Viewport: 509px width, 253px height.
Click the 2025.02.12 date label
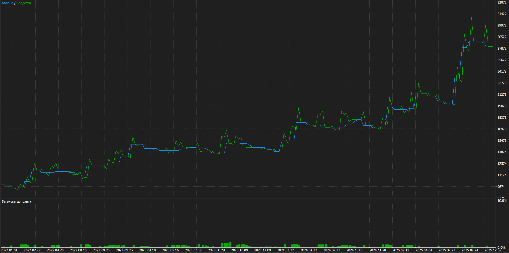(401, 250)
